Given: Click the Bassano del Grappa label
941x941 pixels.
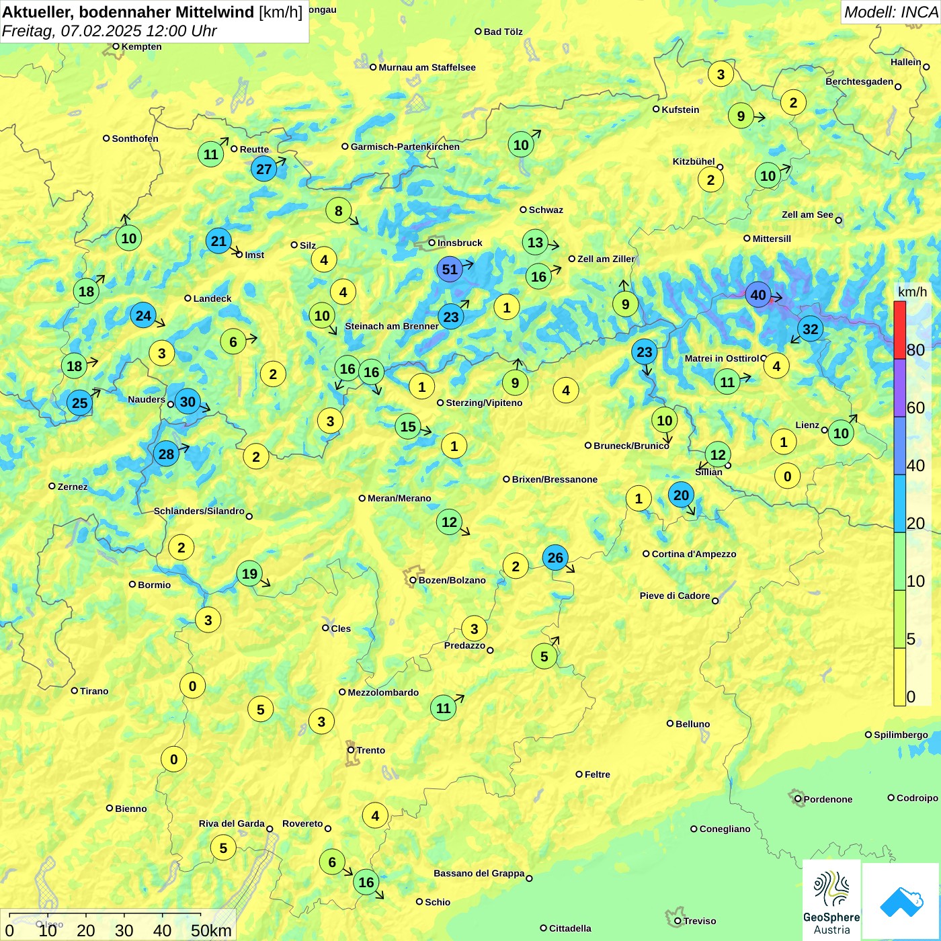Looking at the screenshot, I should (479, 873).
